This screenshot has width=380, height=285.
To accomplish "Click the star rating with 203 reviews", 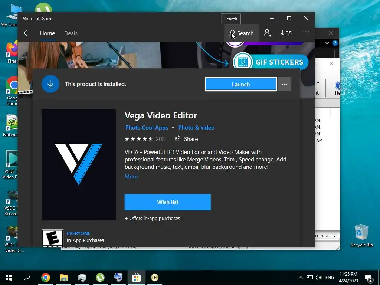I will (145, 139).
